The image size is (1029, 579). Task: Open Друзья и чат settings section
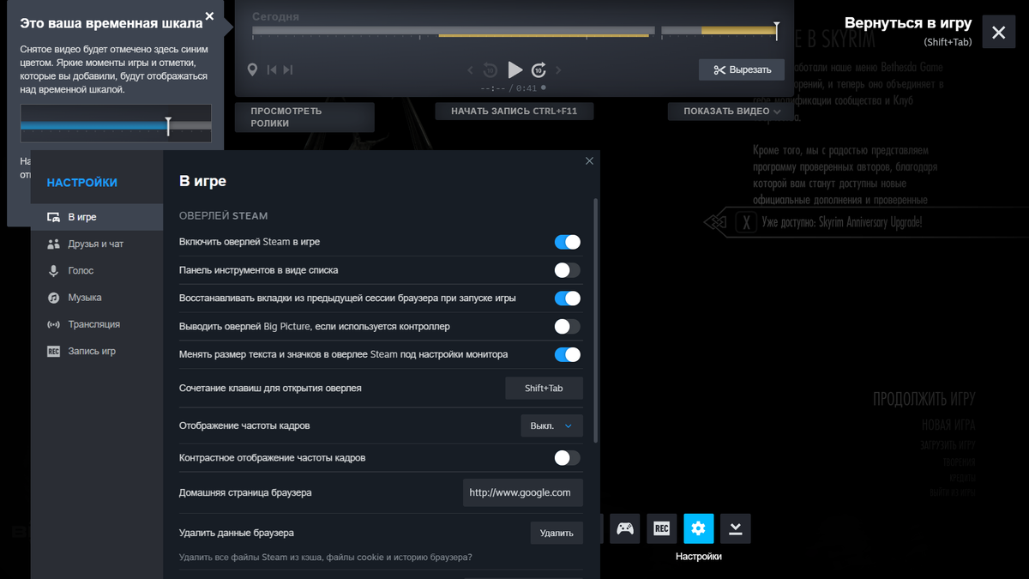point(97,244)
